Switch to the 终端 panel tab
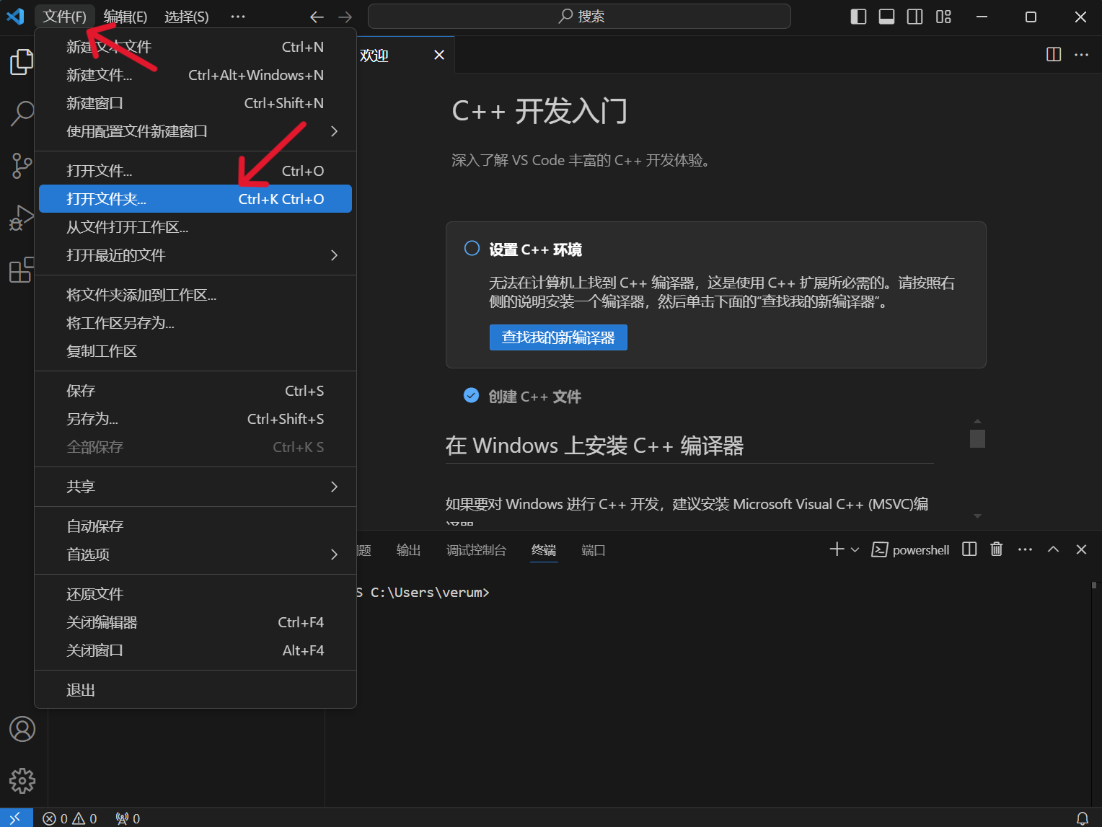Image resolution: width=1102 pixels, height=827 pixels. (544, 550)
